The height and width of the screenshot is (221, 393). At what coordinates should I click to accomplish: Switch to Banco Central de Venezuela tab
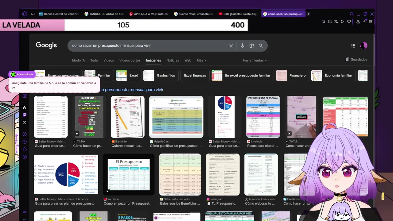(59, 14)
